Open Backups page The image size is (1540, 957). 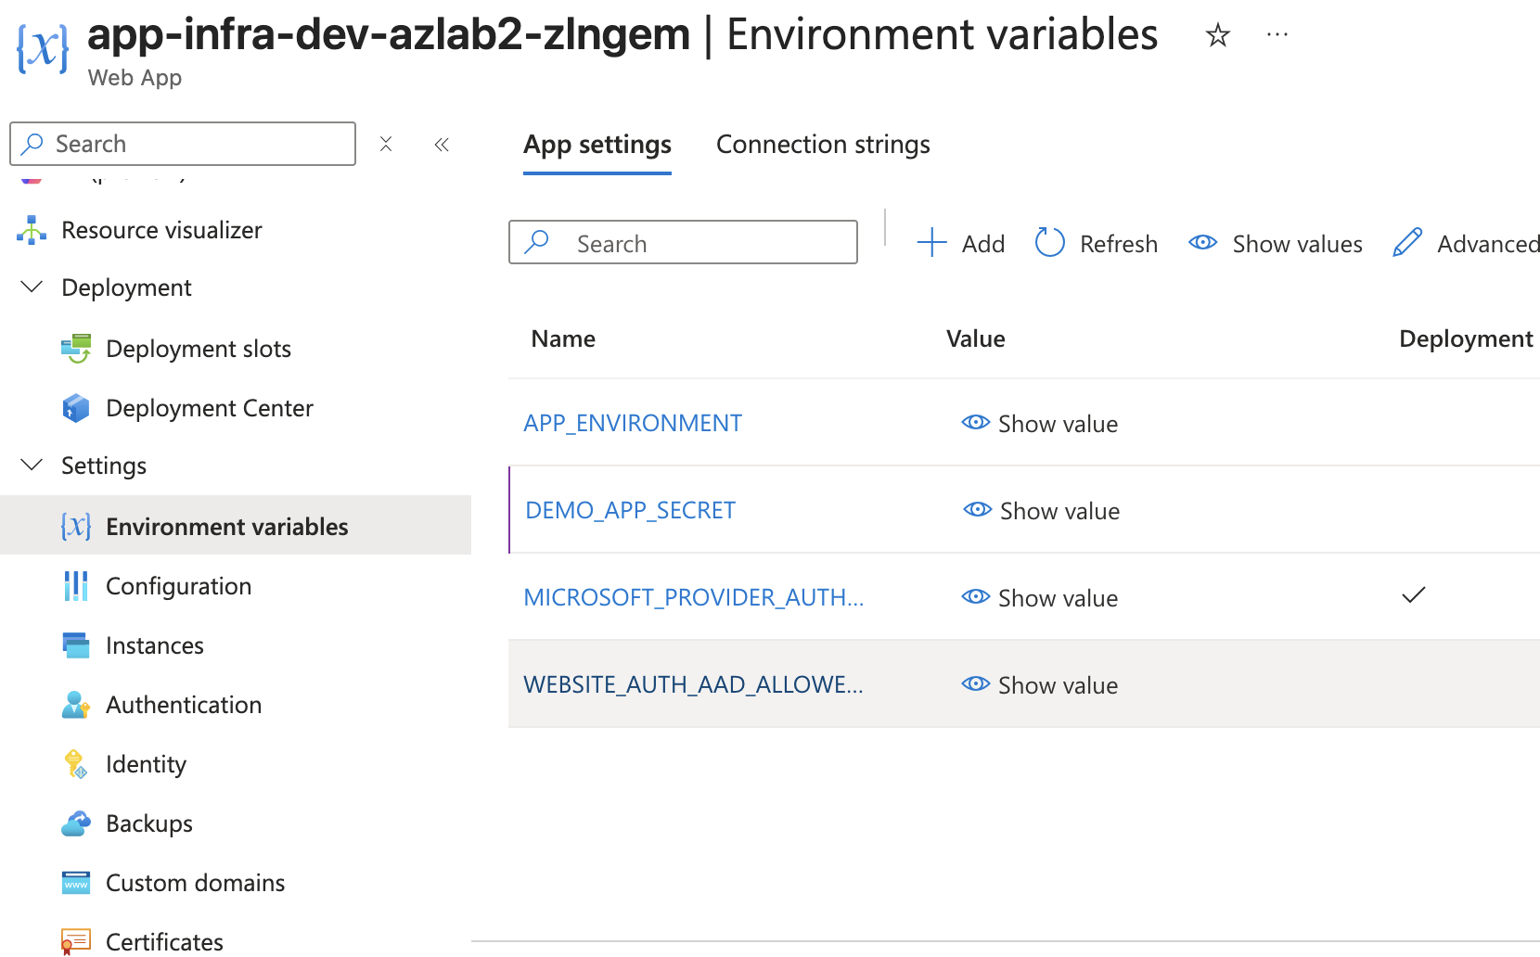tap(149, 823)
